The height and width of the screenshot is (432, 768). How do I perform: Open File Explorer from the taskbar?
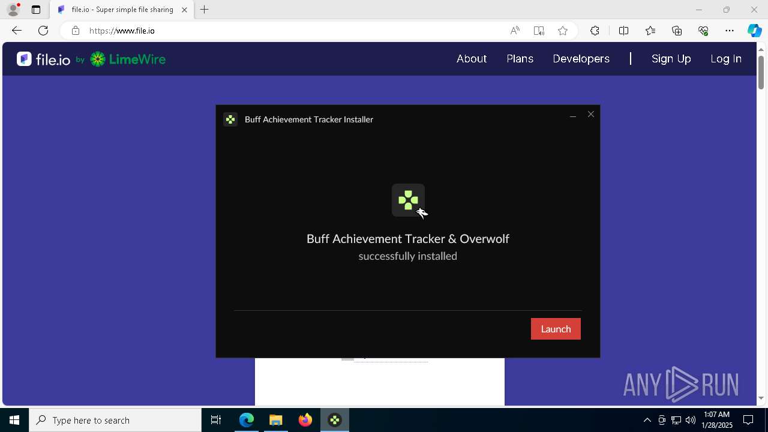click(276, 420)
